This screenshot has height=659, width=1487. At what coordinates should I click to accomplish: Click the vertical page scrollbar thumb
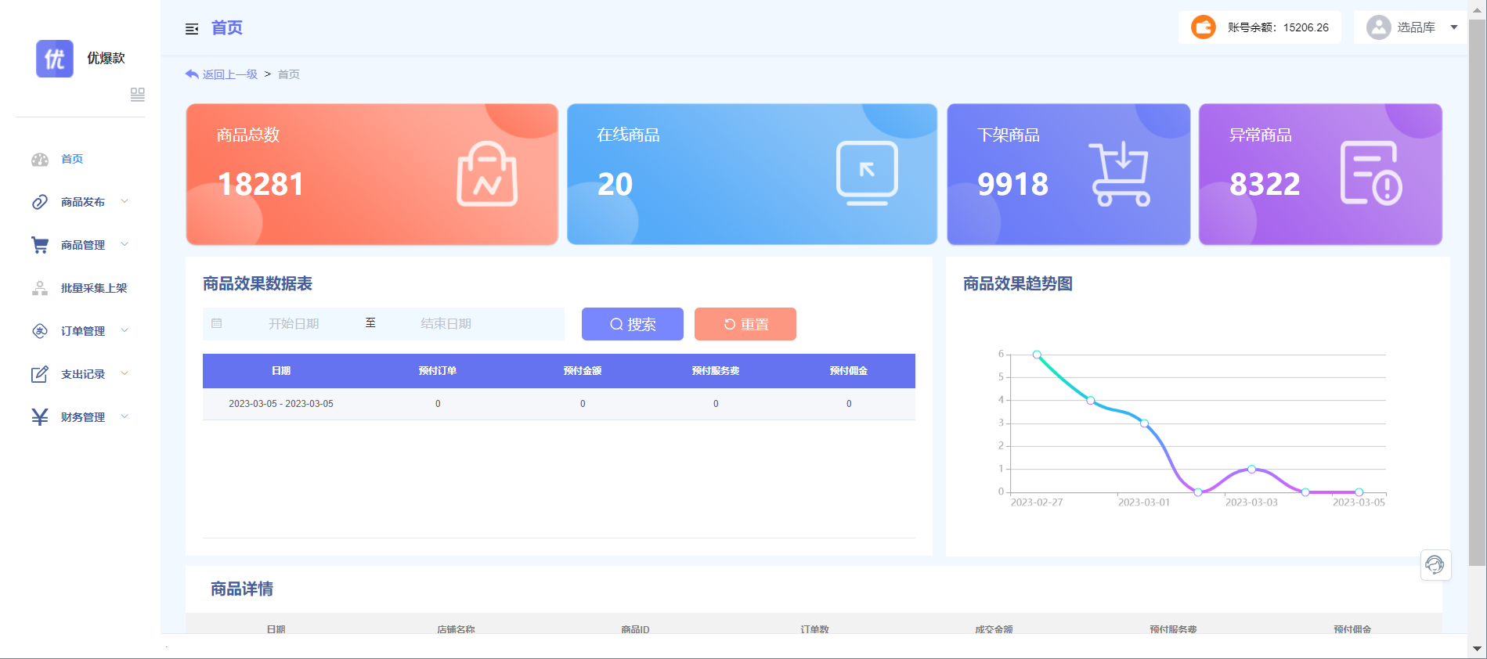(x=1477, y=293)
